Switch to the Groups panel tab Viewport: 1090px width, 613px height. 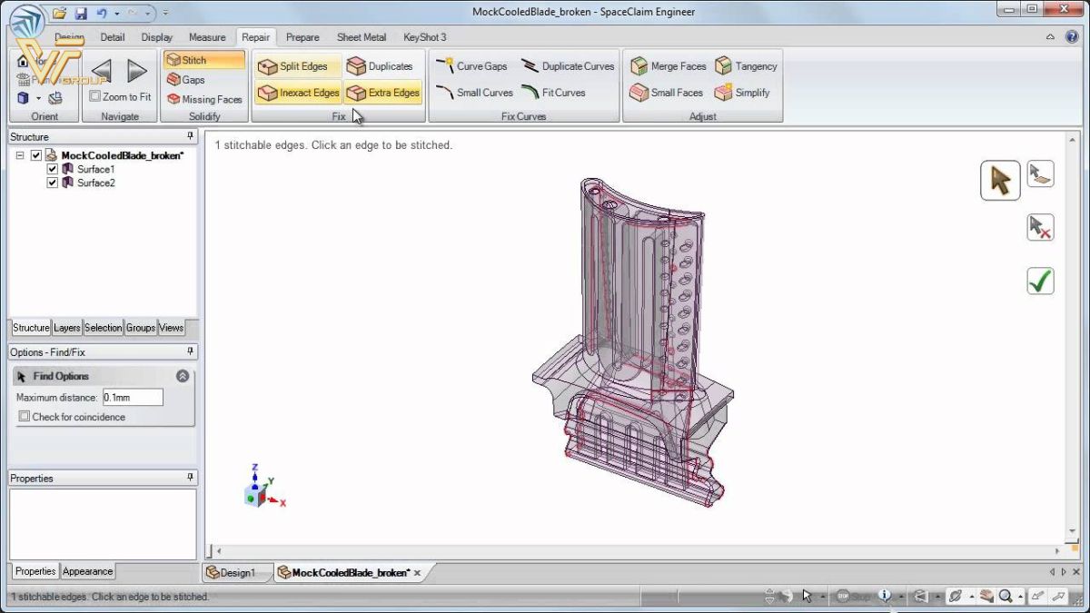point(141,328)
